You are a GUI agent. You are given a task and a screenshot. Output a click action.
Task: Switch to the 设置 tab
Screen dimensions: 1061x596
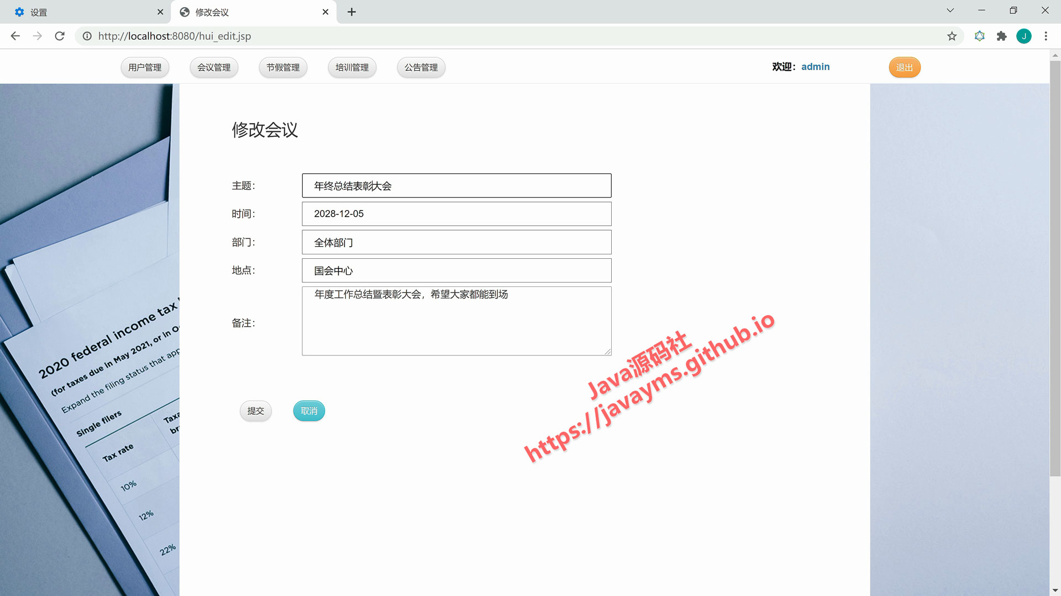(x=86, y=12)
